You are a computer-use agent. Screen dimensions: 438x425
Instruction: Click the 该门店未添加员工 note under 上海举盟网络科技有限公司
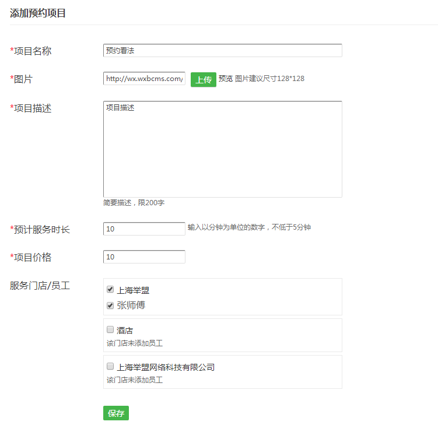[135, 380]
